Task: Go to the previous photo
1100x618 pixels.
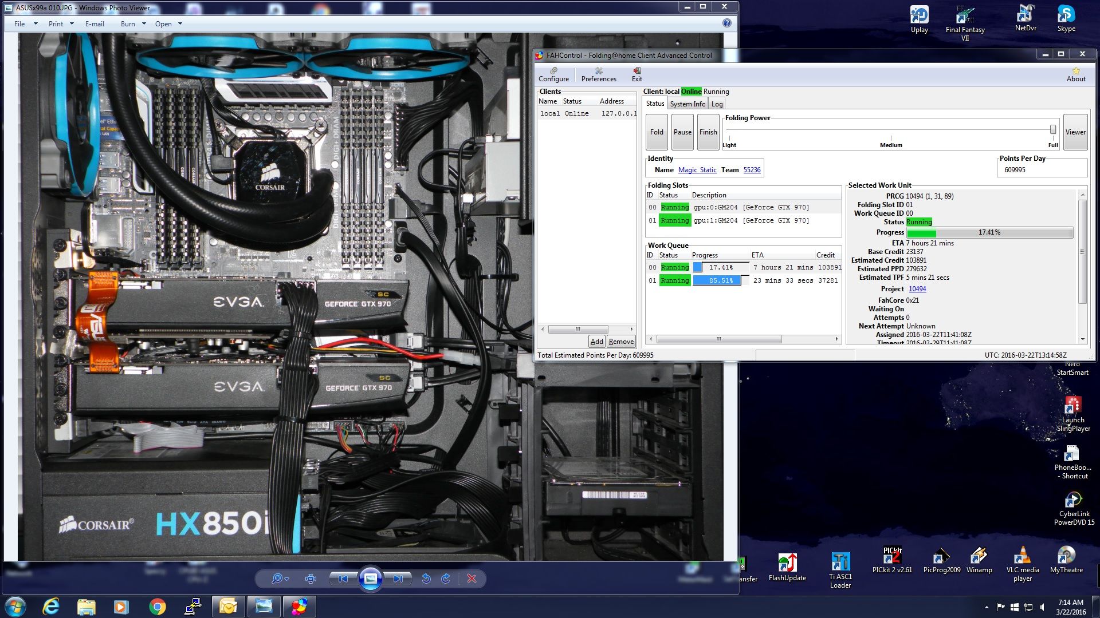Action: [343, 579]
